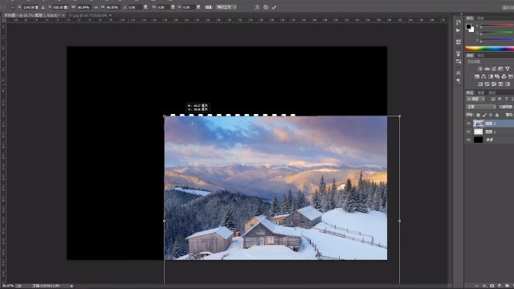Hide the top selected layer's eye icon
Image resolution: width=514 pixels, height=289 pixels.
(x=468, y=124)
